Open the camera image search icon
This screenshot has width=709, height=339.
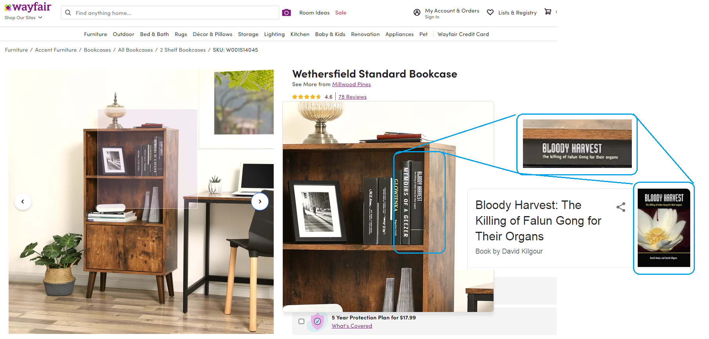point(287,13)
